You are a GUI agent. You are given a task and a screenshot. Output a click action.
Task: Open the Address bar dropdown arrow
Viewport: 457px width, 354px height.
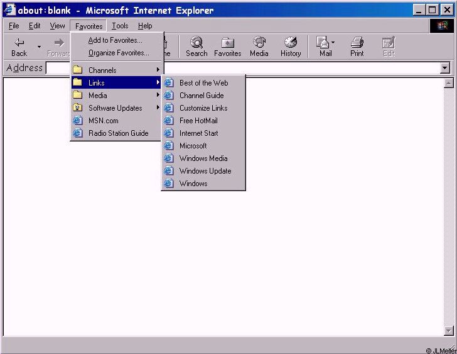click(444, 68)
